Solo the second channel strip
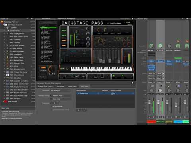Image resolution: width=191 pixels, height=143 pixels. [162, 117]
